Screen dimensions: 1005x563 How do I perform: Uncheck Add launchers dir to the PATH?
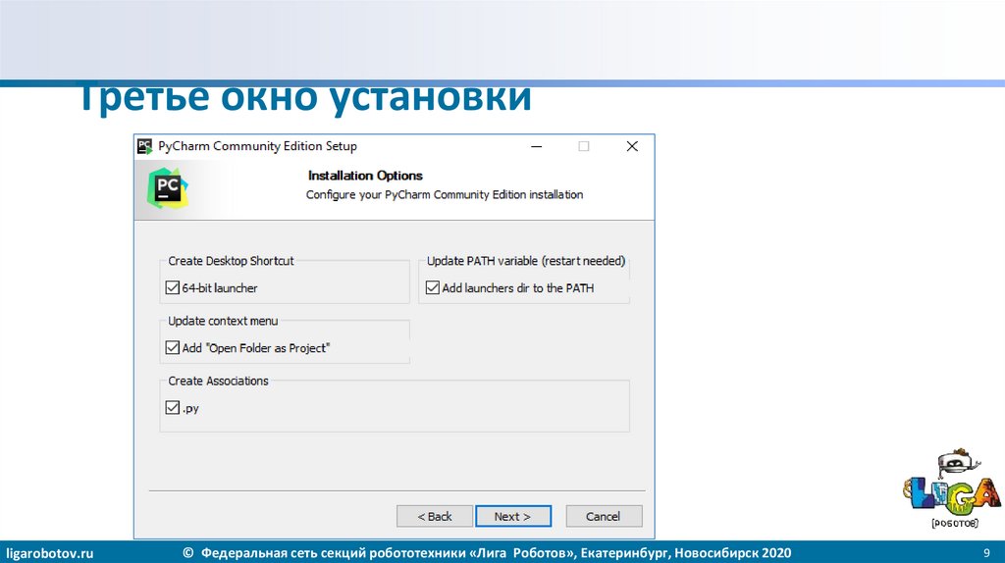433,287
